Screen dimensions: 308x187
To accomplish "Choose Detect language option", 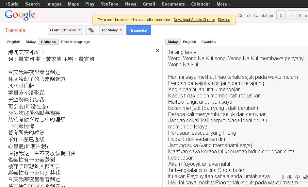I will 75,42.
